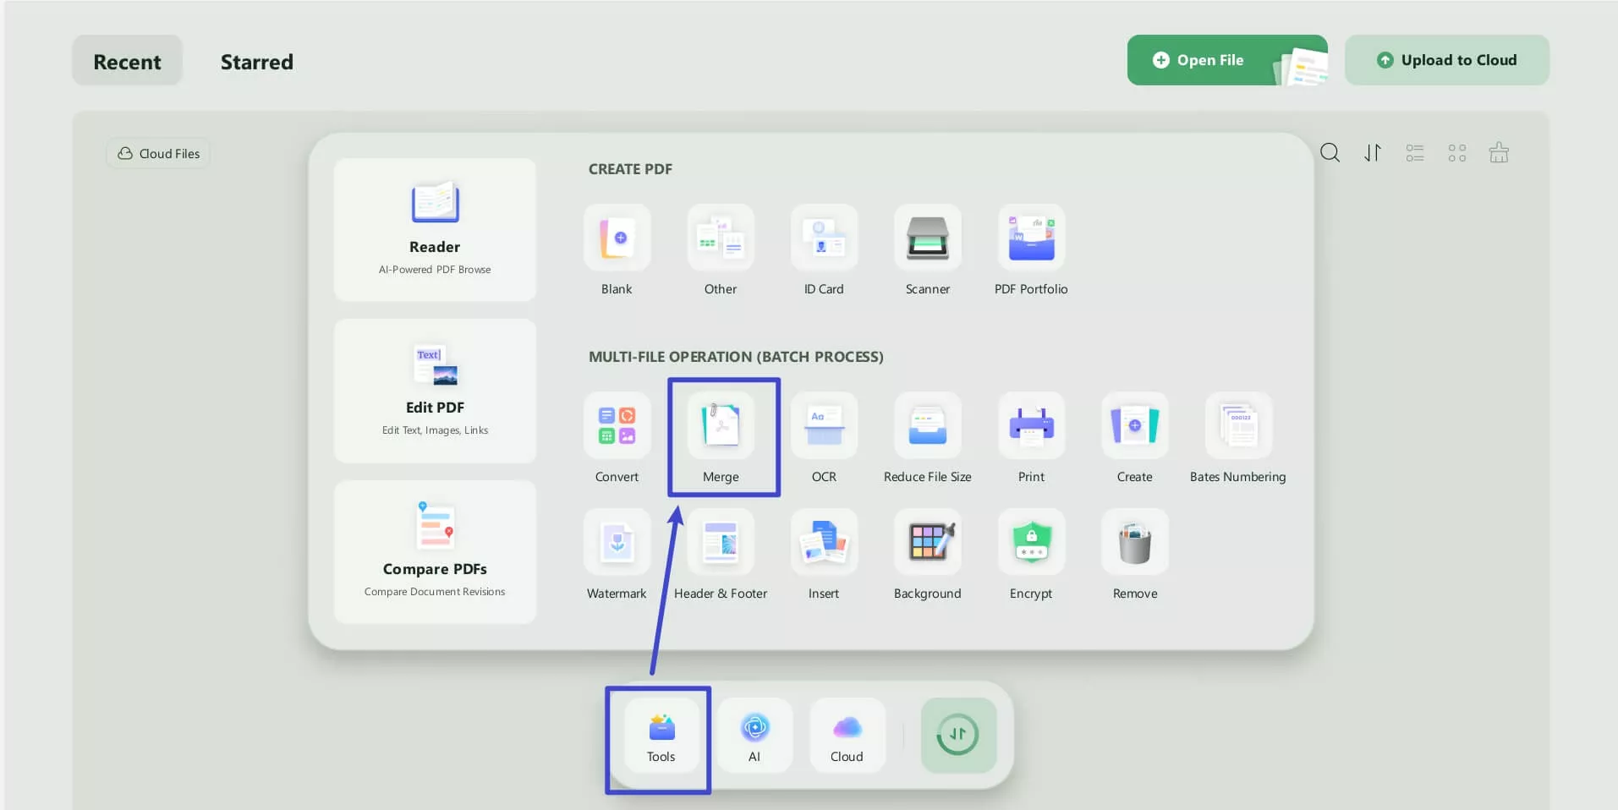Viewport: 1618px width, 810px height.
Task: Switch to the Recent tab
Action: [x=127, y=60]
